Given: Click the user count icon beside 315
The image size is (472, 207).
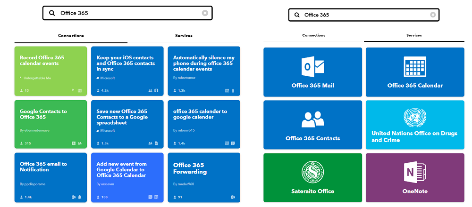Looking at the screenshot, I should pyautogui.click(x=21, y=143).
